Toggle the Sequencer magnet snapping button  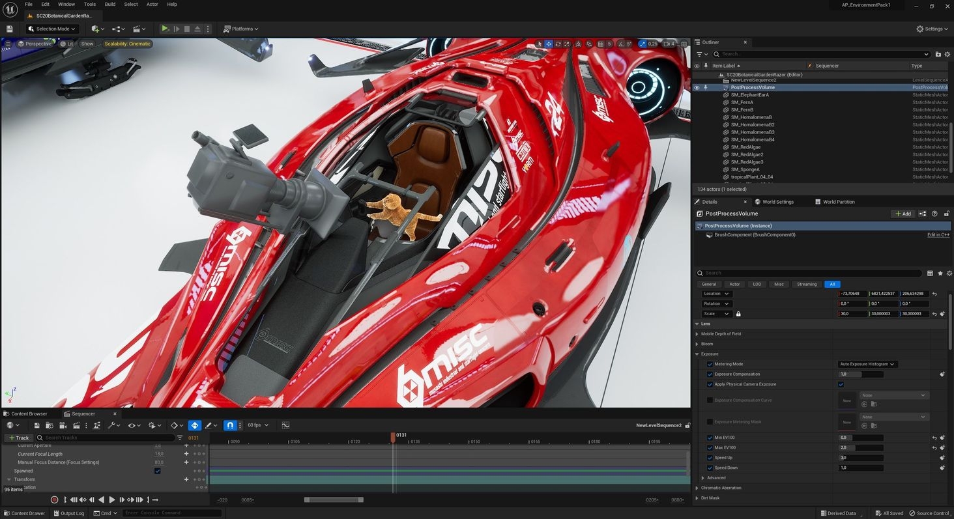pyautogui.click(x=229, y=425)
